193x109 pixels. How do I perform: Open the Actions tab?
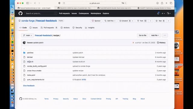click(65, 28)
